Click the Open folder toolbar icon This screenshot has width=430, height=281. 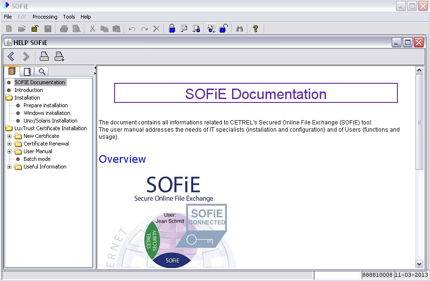22,29
